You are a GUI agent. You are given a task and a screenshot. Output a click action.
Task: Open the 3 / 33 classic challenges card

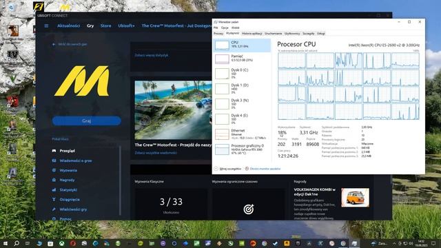(171, 204)
